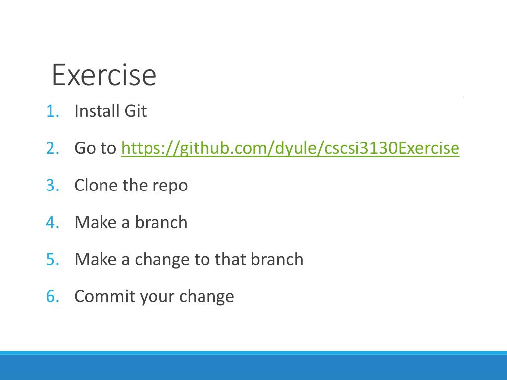Viewport: 507px width, 380px height.
Task: Click the dark blue footer bar
Action: pyautogui.click(x=253, y=368)
